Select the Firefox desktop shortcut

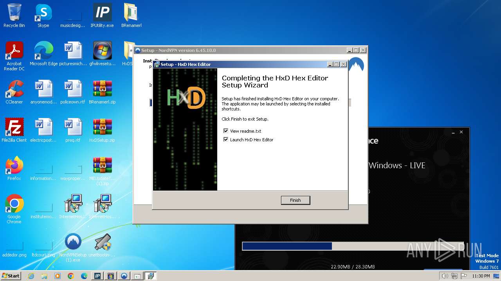14,169
